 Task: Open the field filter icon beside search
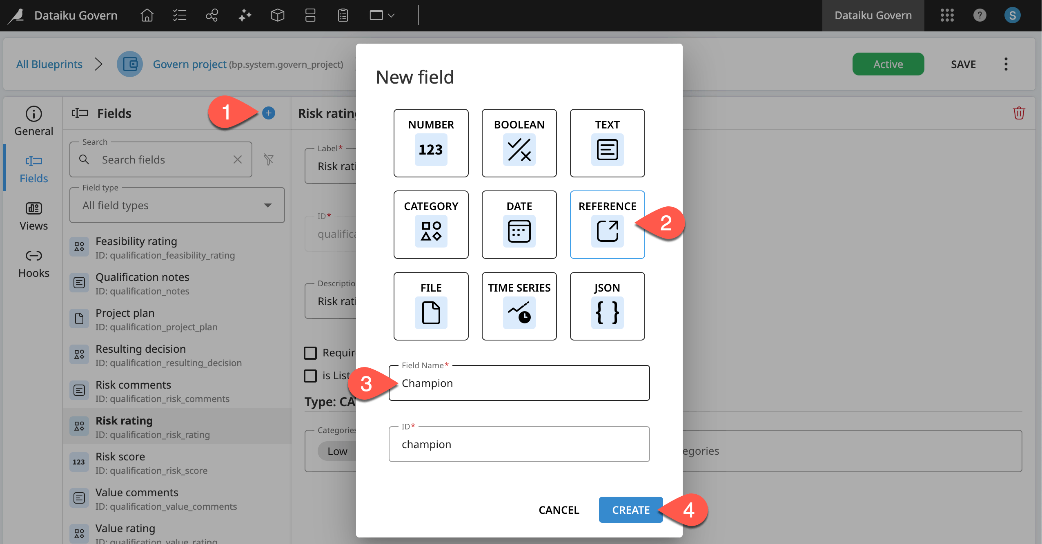(x=269, y=159)
